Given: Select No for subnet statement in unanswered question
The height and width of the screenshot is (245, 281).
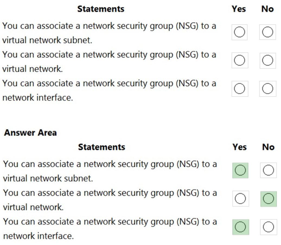Looking at the screenshot, I should tap(267, 33).
